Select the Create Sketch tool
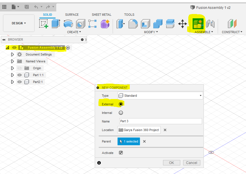The image size is (246, 174). click(x=44, y=24)
